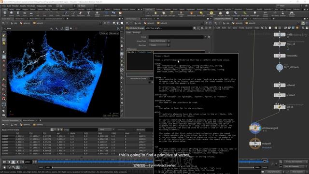
Task: Select the Platonic Solids shelf tool
Action: tap(97, 14)
